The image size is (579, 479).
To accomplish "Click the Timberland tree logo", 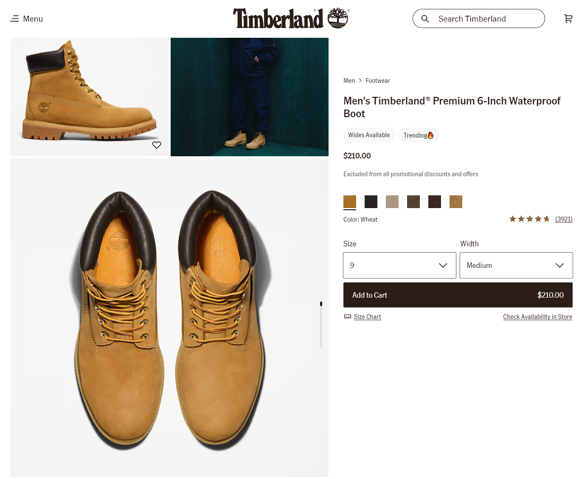I will 338,18.
